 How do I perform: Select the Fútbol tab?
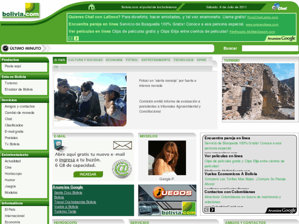[132, 60]
